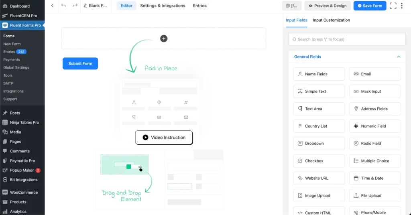Open the three-dot more options menu
411x215 pixels.
[x=401, y=6]
